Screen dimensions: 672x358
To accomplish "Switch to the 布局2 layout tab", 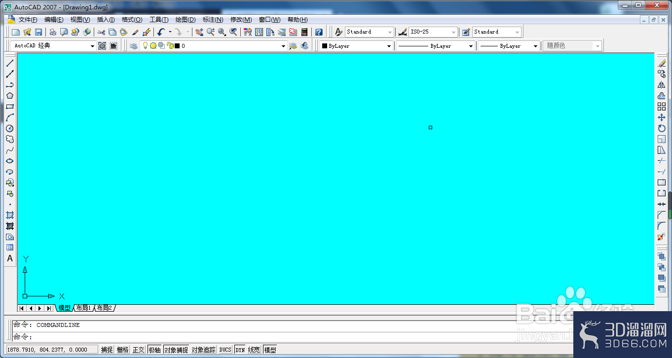I will 104,308.
